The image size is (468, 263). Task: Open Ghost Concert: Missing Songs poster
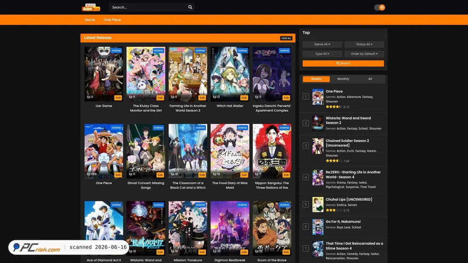146,151
